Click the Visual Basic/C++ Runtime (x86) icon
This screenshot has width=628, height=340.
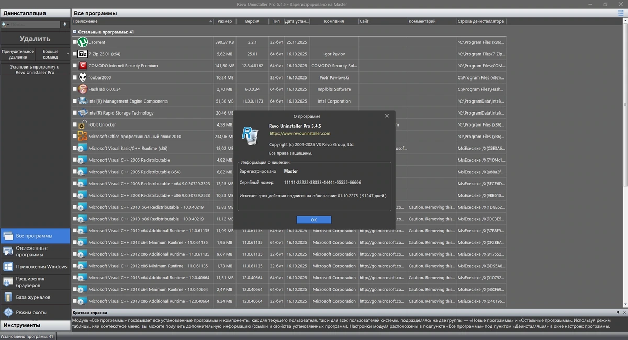(x=82, y=148)
